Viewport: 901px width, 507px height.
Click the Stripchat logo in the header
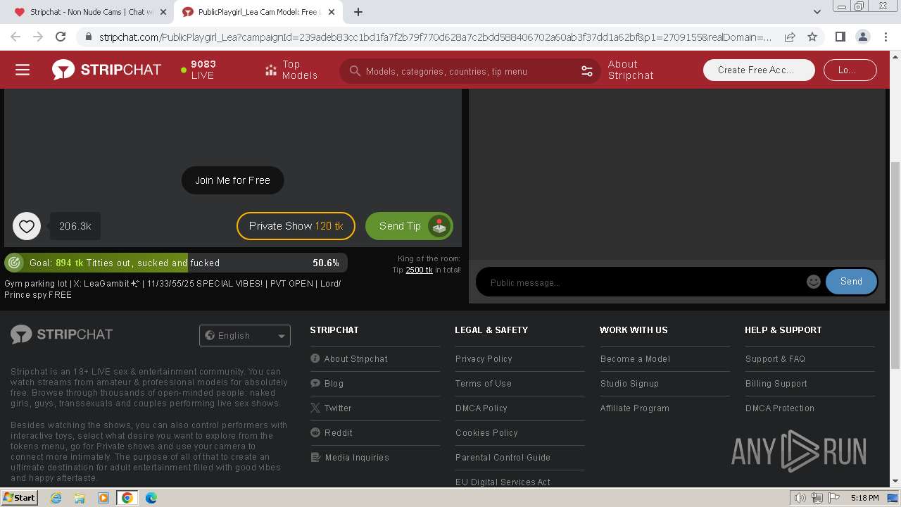pos(106,70)
